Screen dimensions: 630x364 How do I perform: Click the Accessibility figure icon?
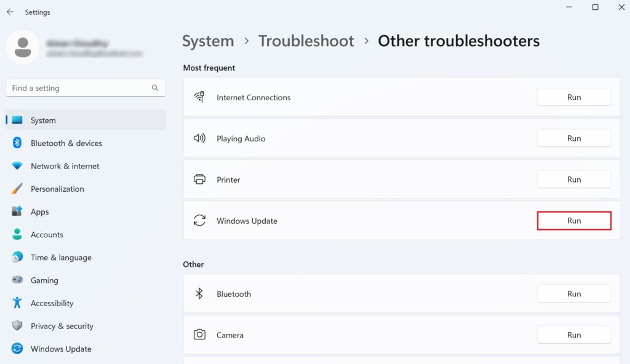tap(17, 303)
